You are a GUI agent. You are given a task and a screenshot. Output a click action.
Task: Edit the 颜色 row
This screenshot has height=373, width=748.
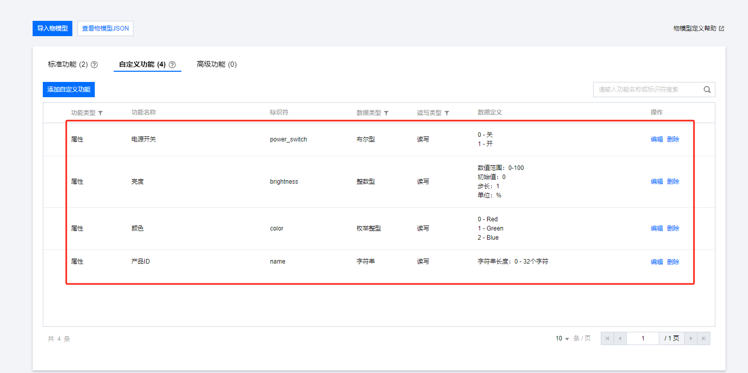(657, 228)
